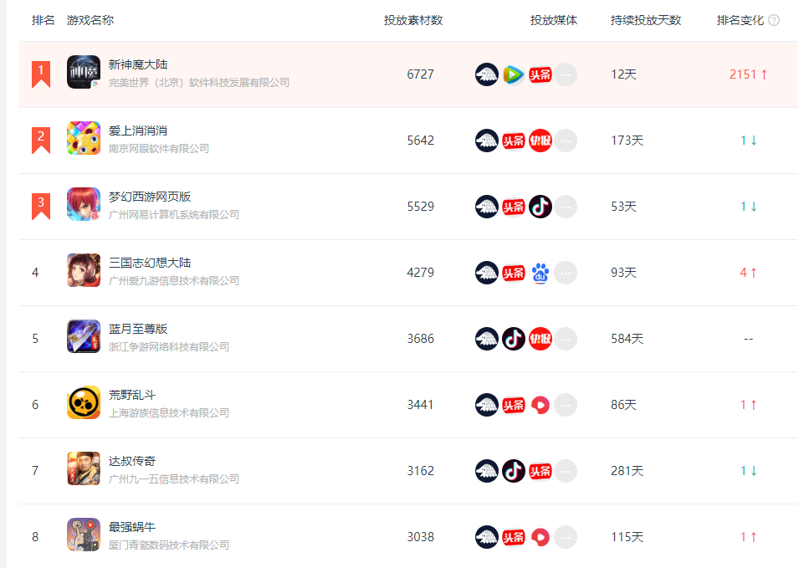Click the TikTok icon in 蓝月至尊版 row
Viewport: 799px width, 568px height.
tap(513, 339)
